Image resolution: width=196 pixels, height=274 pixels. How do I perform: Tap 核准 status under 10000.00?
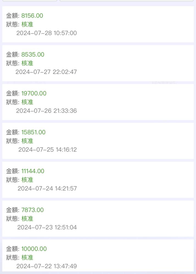point(27,257)
